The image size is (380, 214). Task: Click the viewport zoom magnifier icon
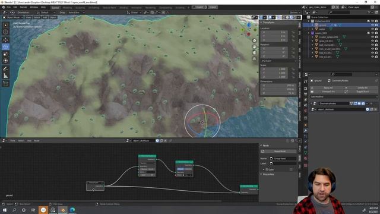pos(254,41)
